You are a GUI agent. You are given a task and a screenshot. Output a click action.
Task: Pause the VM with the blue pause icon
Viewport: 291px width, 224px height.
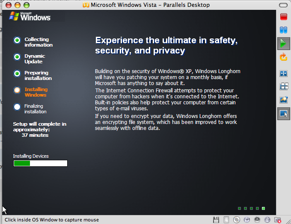(x=284, y=30)
